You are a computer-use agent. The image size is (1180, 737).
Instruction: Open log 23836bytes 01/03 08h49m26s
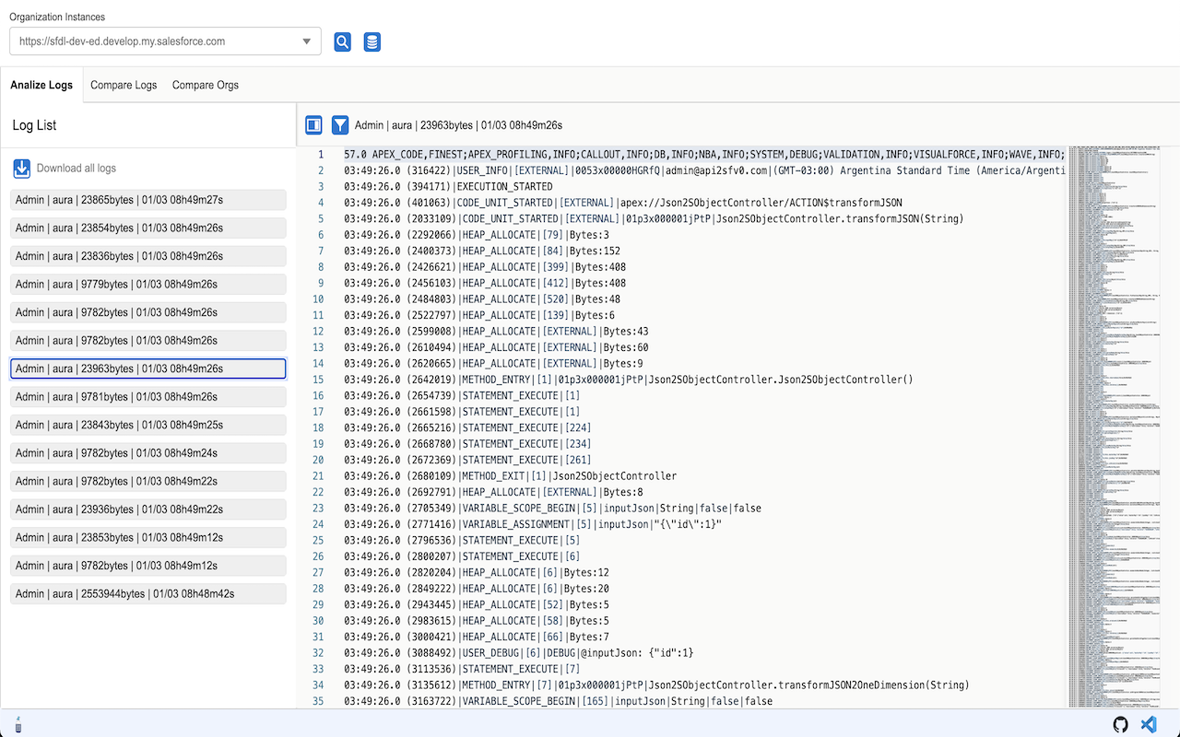147,256
